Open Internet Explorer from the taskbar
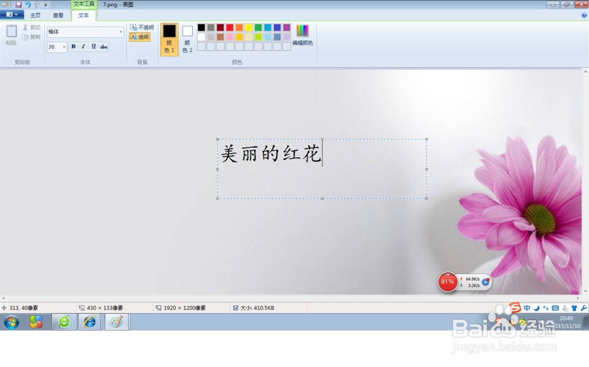The width and height of the screenshot is (589, 367). pos(90,322)
